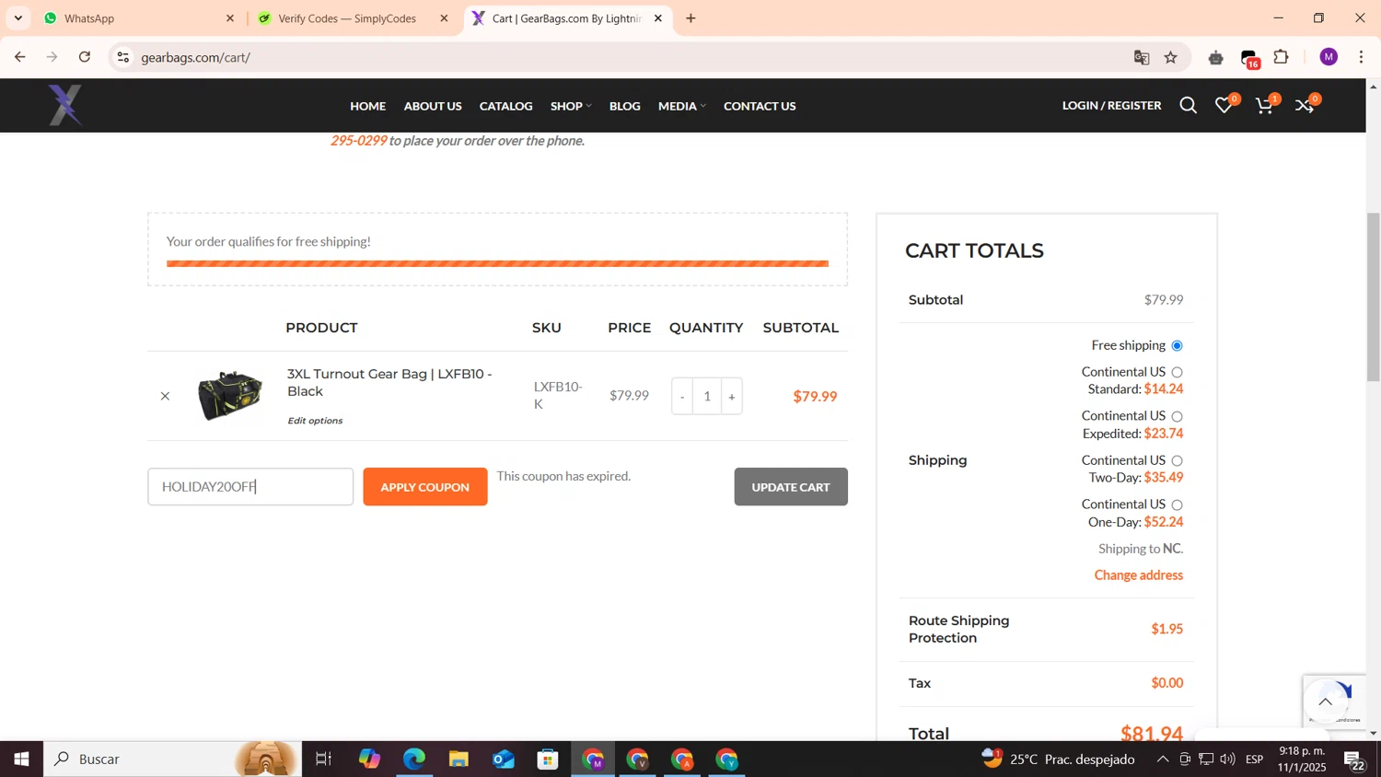Open File Explorer from taskbar
The width and height of the screenshot is (1381, 777).
tap(458, 760)
